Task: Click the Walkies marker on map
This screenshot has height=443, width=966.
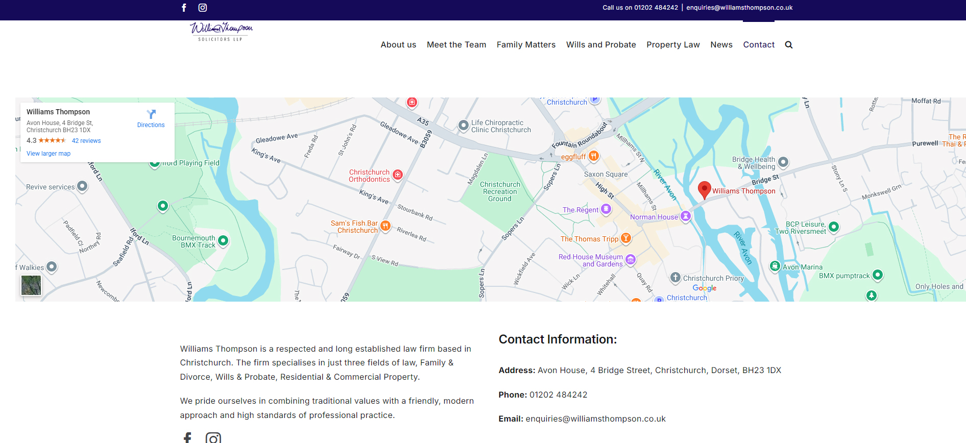Action: coord(52,266)
